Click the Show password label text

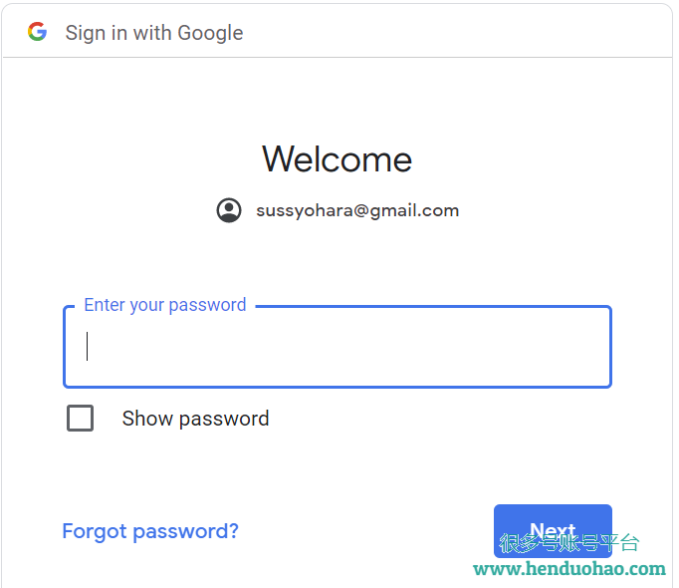coord(195,419)
